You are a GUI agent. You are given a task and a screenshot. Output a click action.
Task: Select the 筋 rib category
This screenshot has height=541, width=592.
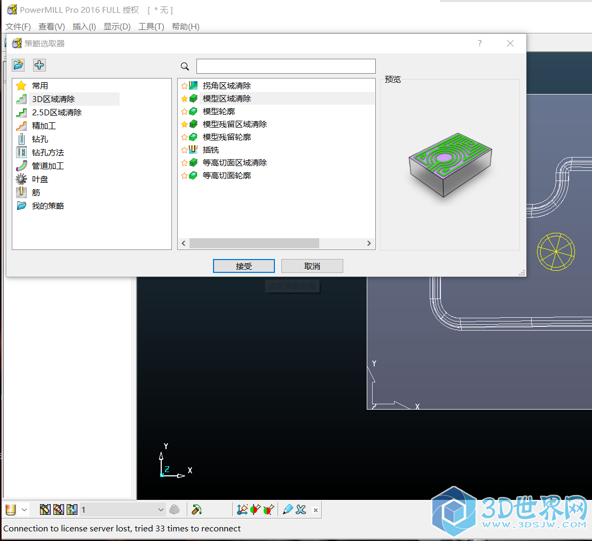pyautogui.click(x=36, y=193)
